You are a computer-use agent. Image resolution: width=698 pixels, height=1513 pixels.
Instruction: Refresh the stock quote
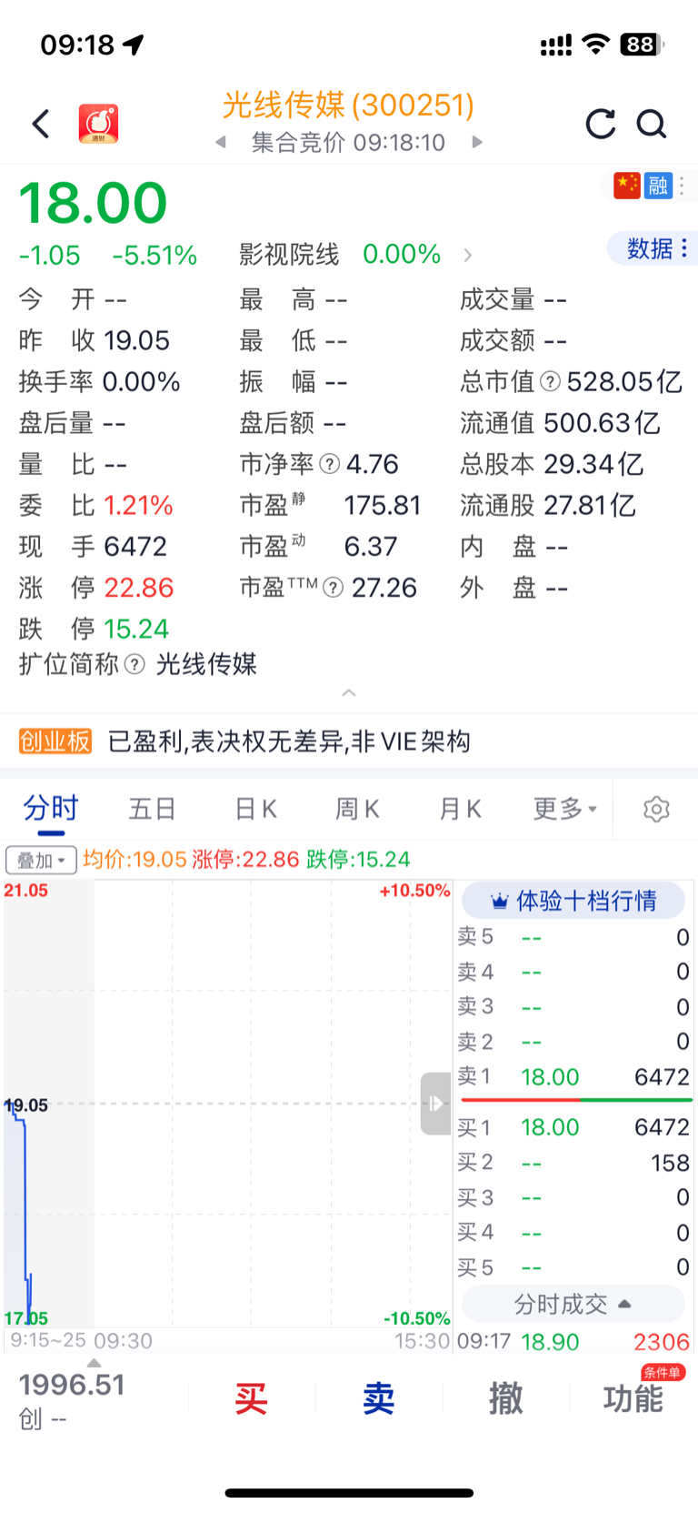[601, 124]
